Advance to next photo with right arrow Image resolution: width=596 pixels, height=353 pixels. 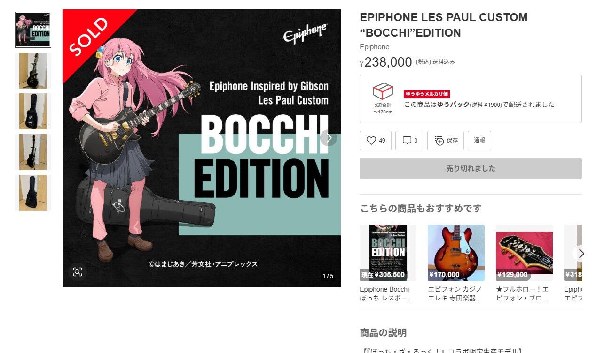(x=329, y=138)
